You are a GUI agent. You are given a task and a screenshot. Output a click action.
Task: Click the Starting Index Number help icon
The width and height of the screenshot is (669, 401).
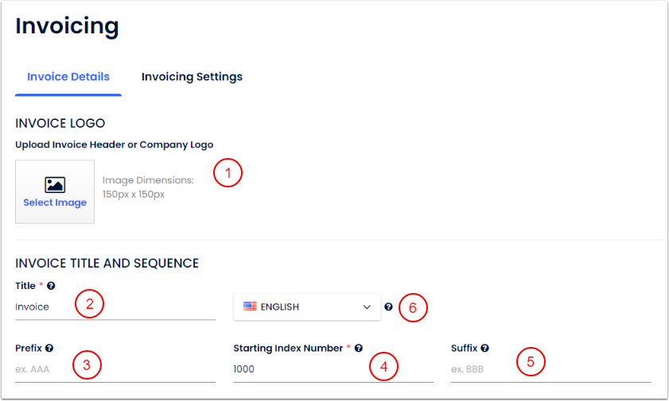tap(359, 349)
